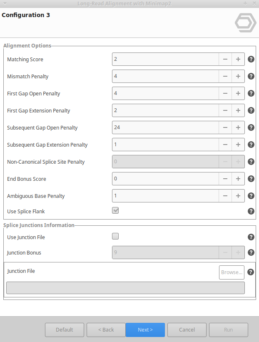259x342 pixels.
Task: Increase the Ambiguous Base Penalty value
Action: click(238, 196)
